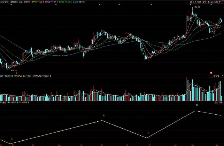Open the 预测 forecast tool
The width and height of the screenshot is (224, 146).
pos(216,2)
